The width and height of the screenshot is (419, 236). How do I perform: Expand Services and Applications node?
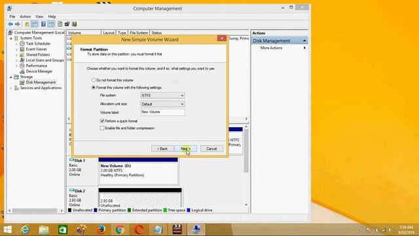click(11, 88)
